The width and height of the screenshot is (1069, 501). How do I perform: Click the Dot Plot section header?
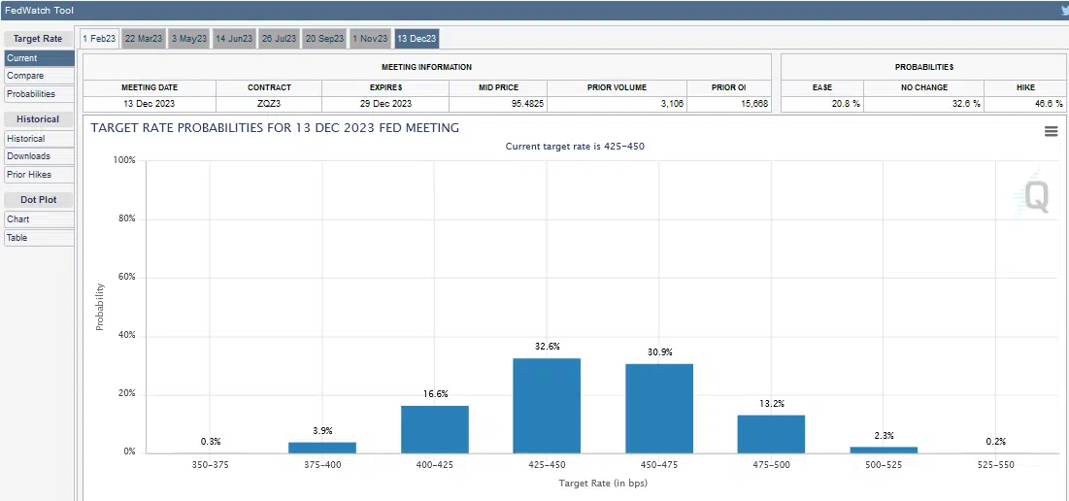[38, 200]
